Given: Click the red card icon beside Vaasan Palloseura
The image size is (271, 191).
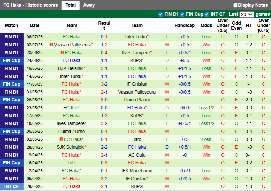Looking at the screenshot, I should coord(51,45).
